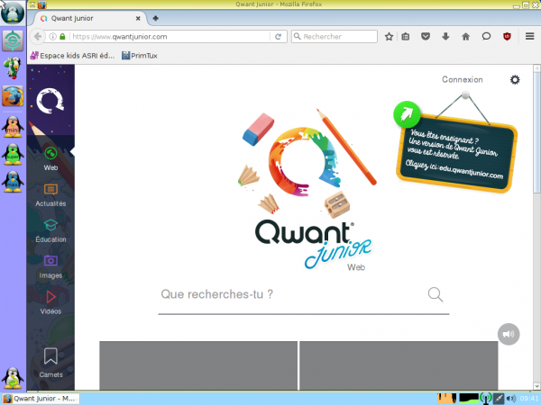Open Carnets bookmark icon in sidebar
The image size is (541, 405).
coord(50,360)
